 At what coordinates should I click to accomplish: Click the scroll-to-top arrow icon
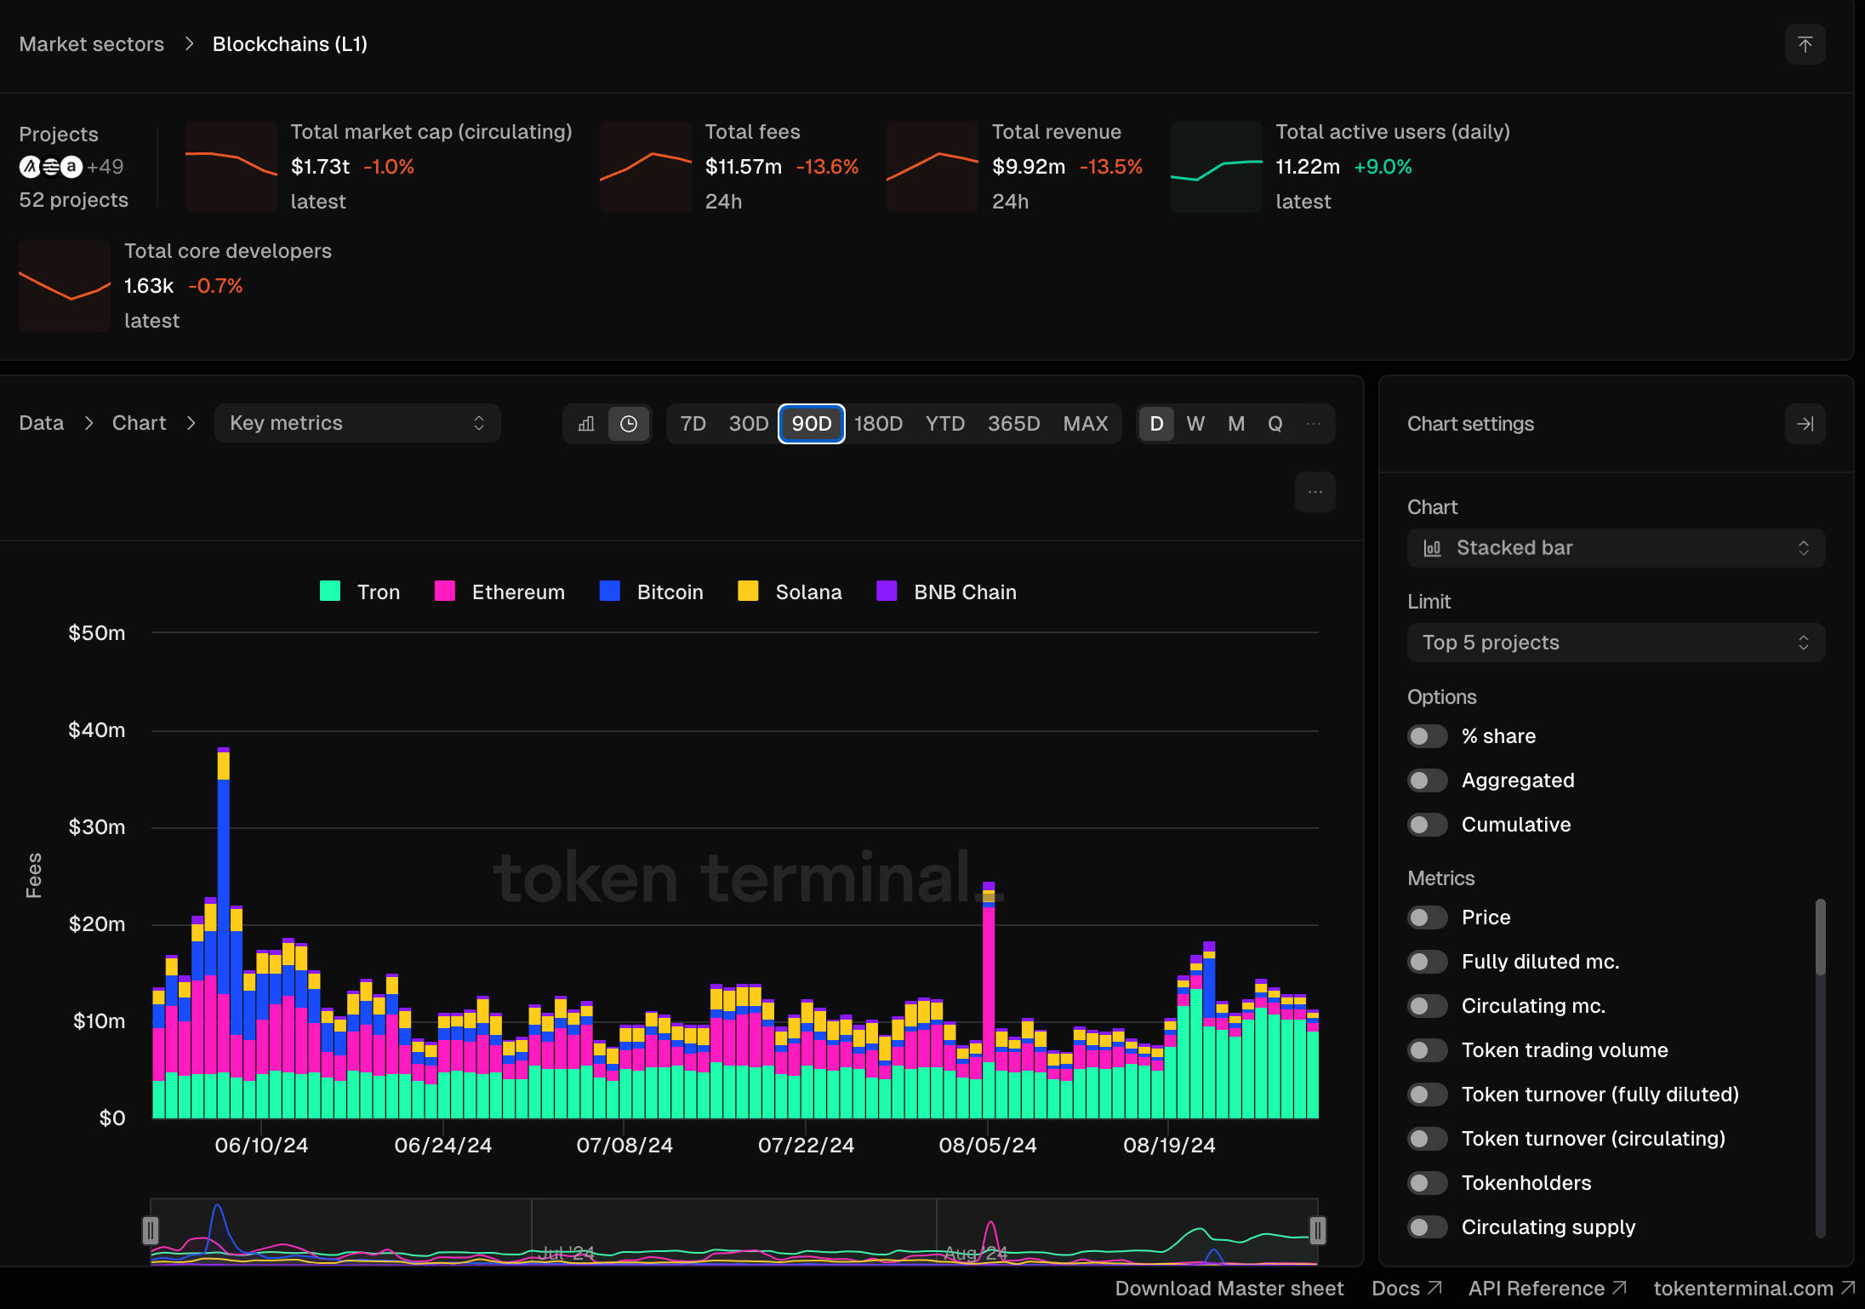(x=1805, y=44)
